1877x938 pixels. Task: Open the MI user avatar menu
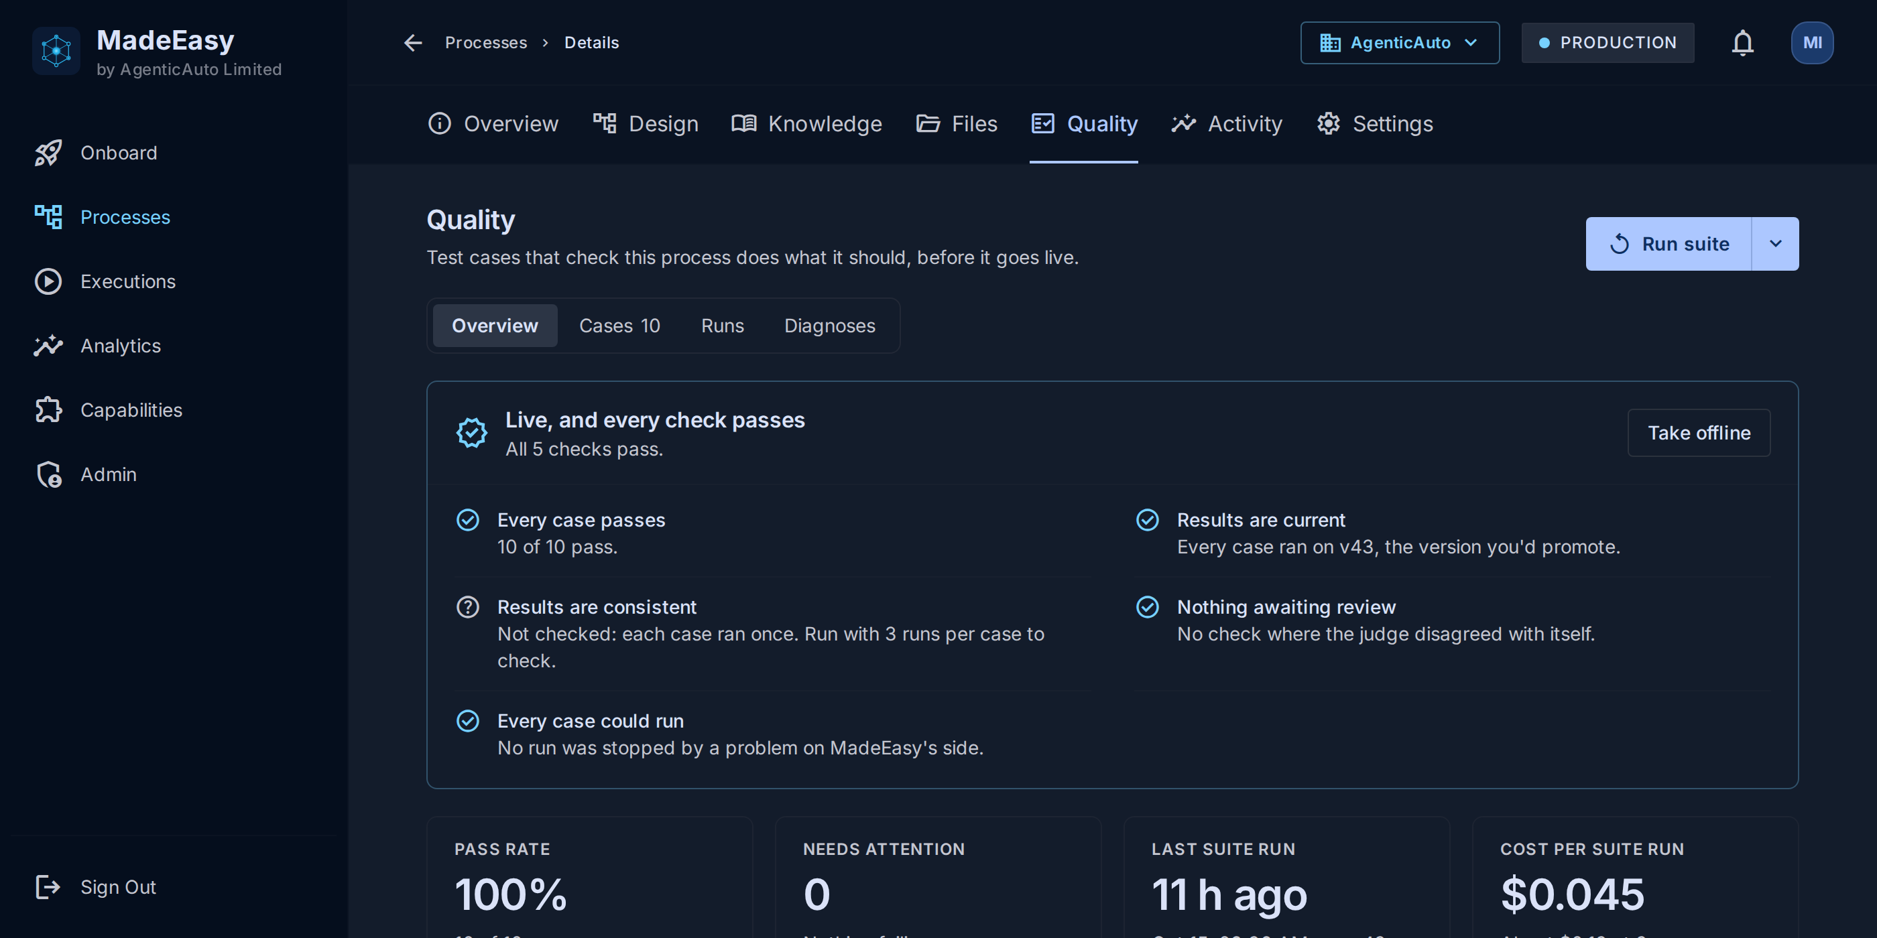(x=1811, y=43)
